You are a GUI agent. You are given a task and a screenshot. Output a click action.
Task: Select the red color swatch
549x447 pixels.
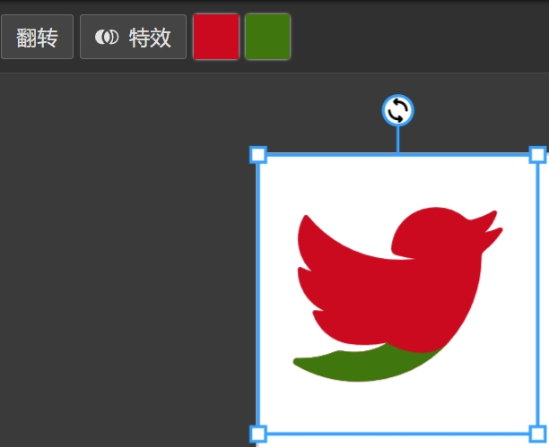pos(216,37)
